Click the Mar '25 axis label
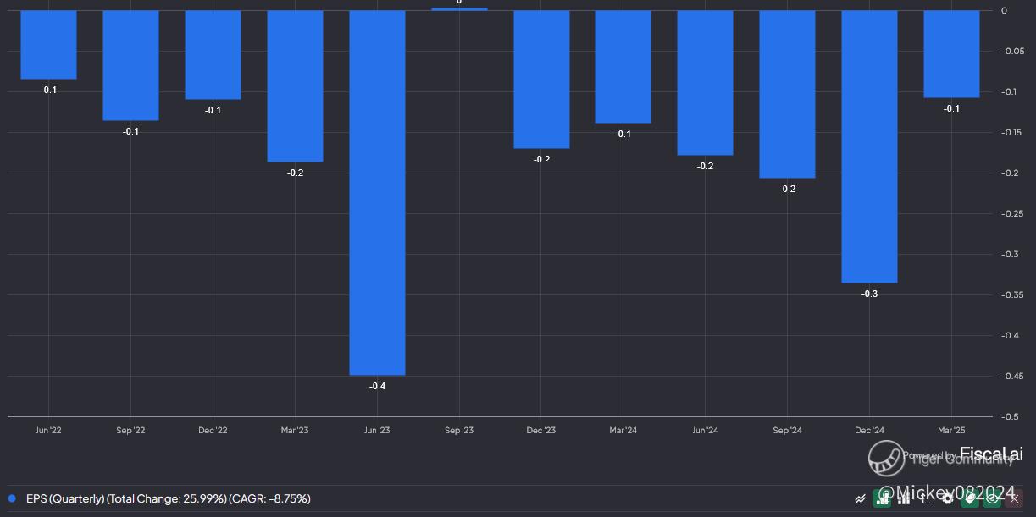Screen dimensions: 1036x517 [951, 431]
